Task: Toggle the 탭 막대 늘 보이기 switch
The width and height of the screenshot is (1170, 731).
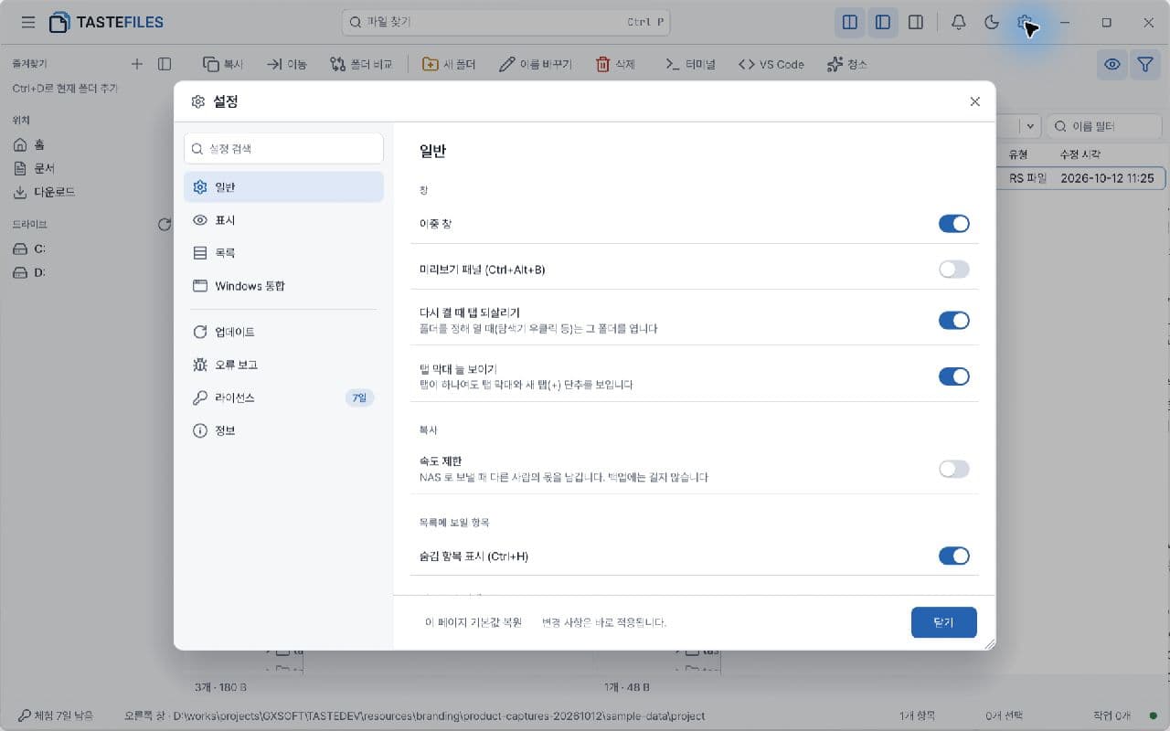Action: click(x=954, y=376)
